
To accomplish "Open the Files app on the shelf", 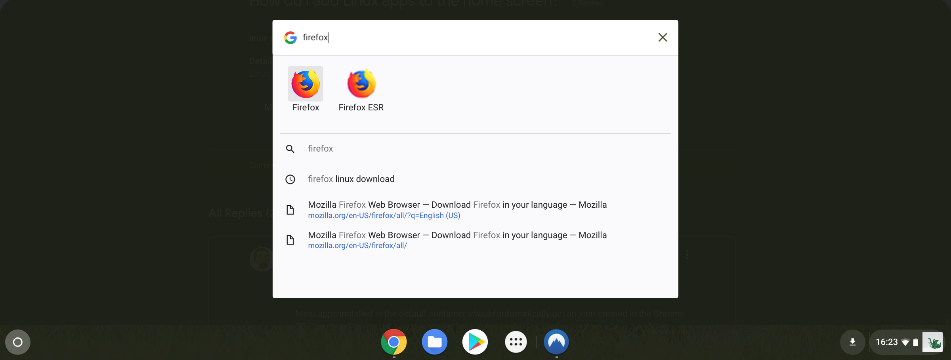I will 434,342.
